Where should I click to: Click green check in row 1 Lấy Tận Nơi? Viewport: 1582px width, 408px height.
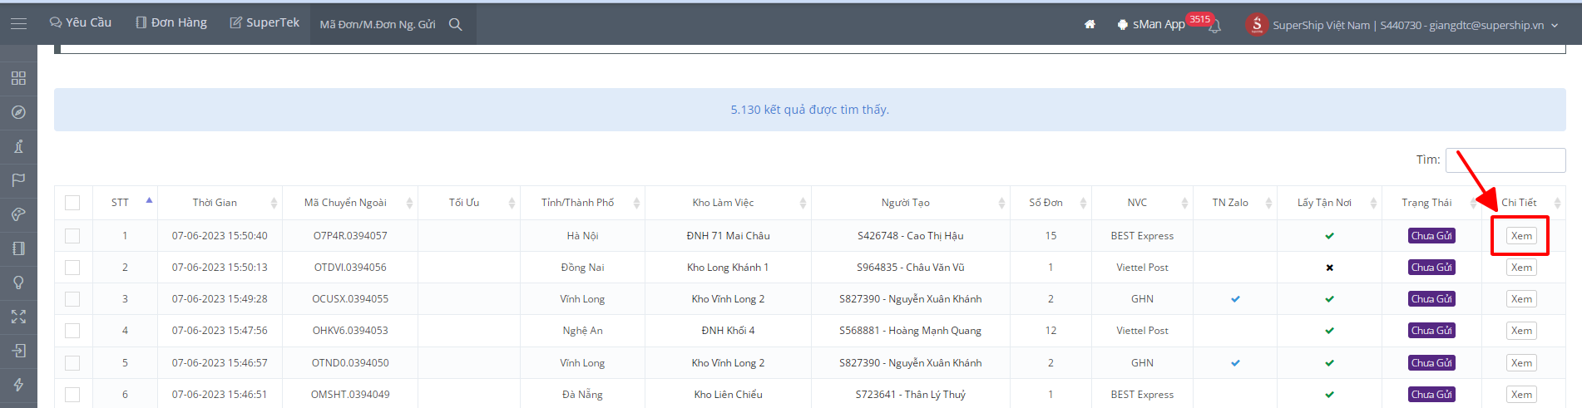[1329, 236]
